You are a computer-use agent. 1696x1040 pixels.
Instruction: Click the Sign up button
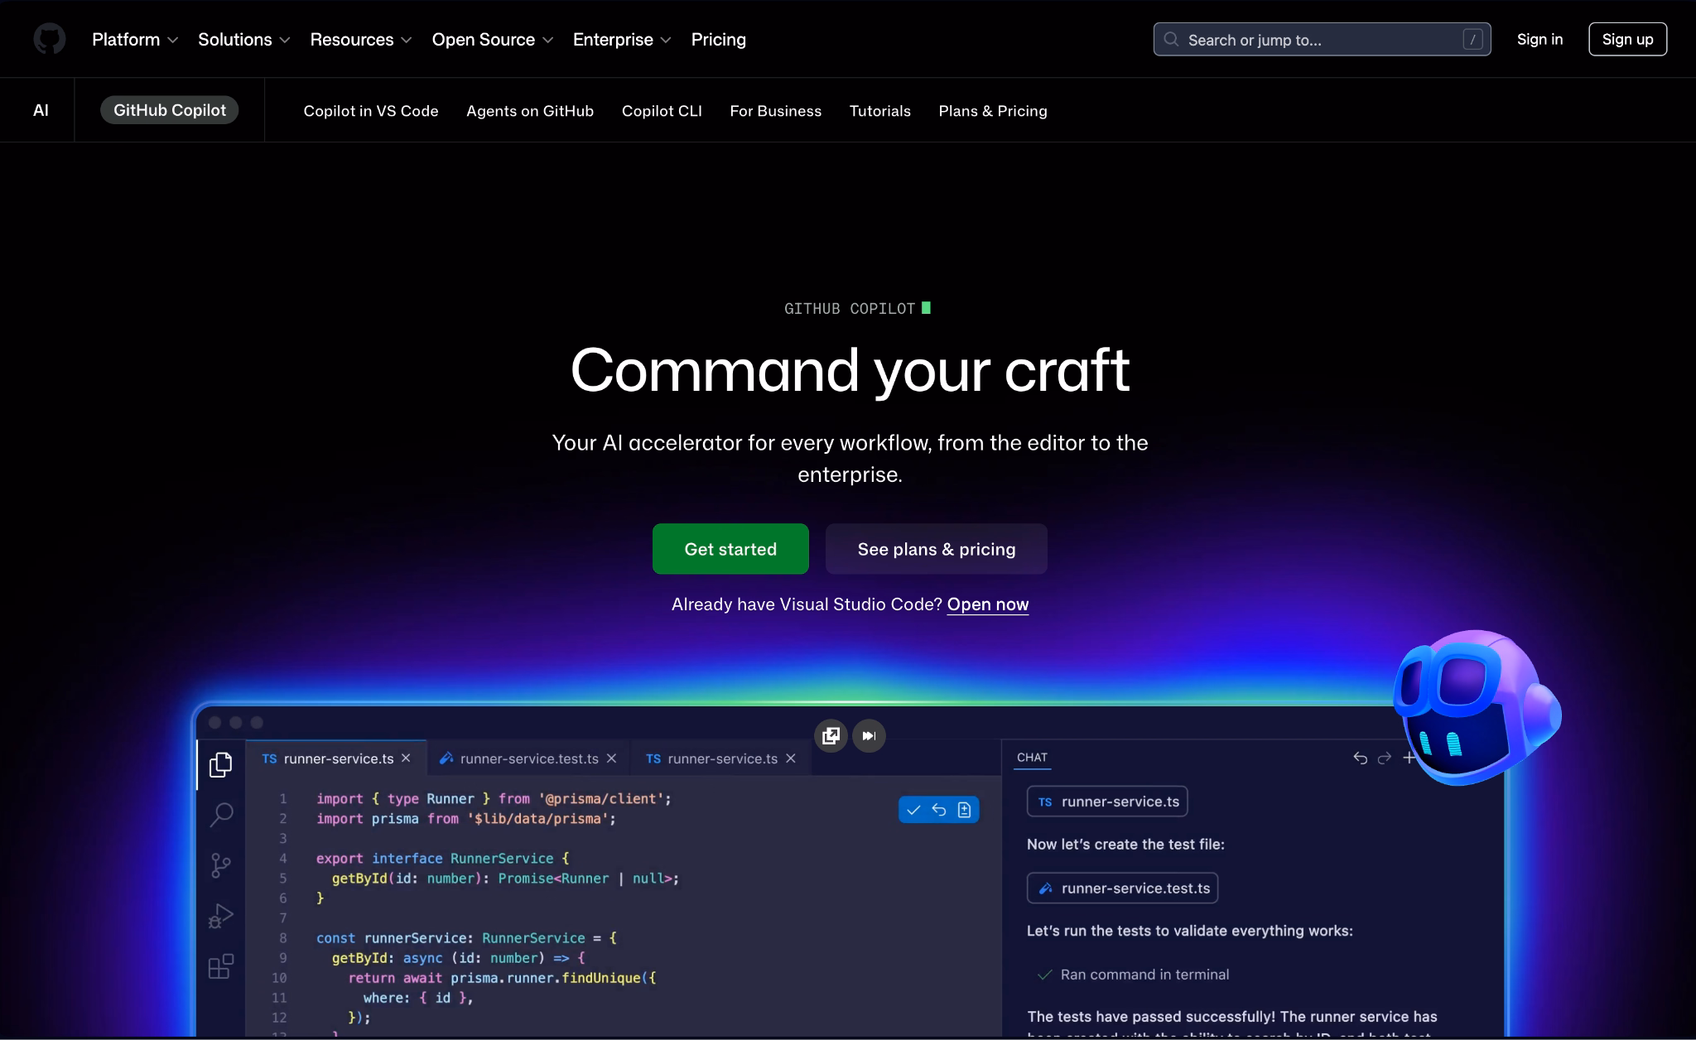(x=1627, y=39)
